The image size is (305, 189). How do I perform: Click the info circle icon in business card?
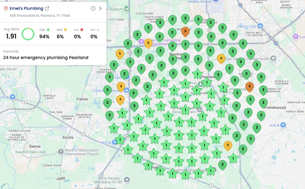tap(93, 8)
